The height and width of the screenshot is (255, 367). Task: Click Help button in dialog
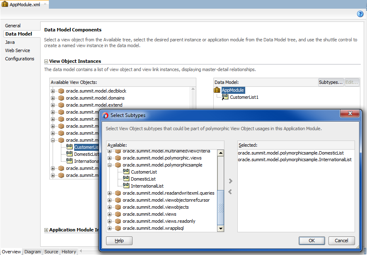point(119,241)
